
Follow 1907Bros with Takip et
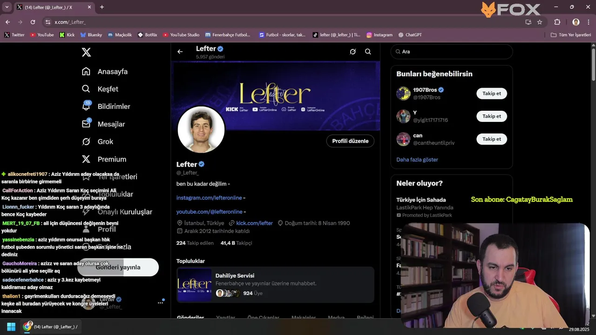[x=491, y=94]
